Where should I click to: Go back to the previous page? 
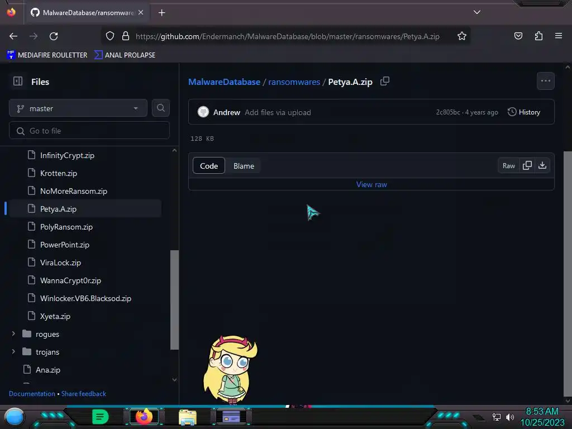(13, 36)
